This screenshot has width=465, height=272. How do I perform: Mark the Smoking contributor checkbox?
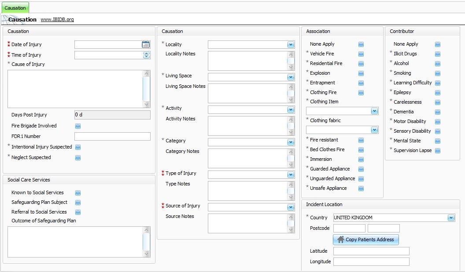438,73
